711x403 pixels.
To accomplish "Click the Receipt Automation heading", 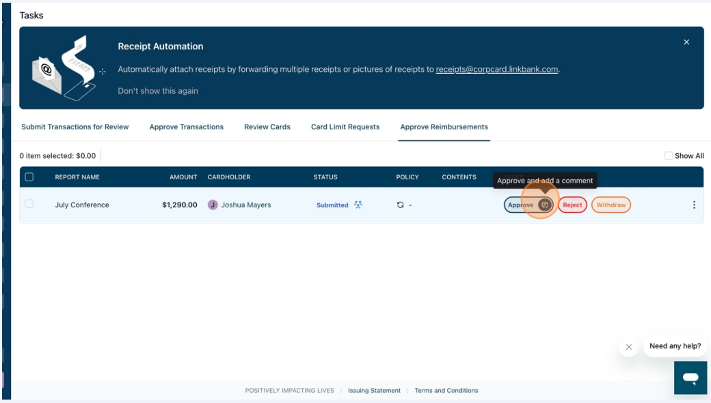I will click(161, 47).
